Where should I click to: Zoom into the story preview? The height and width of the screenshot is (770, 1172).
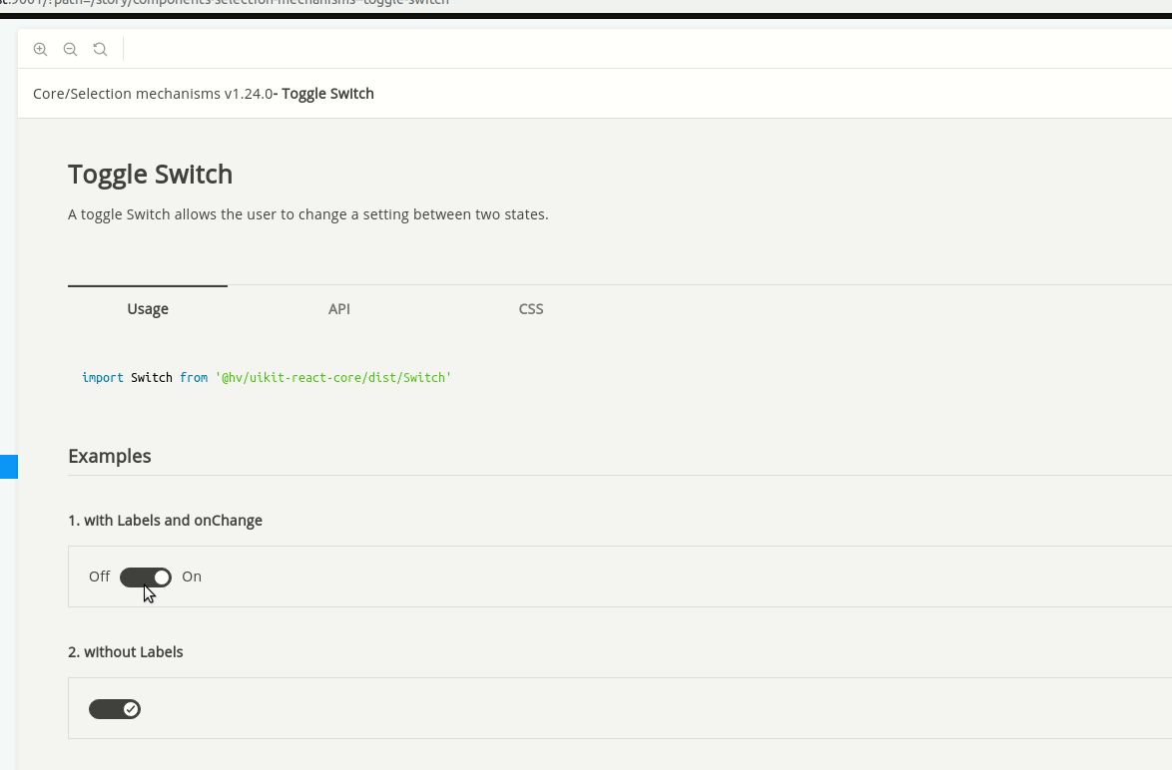(x=40, y=49)
